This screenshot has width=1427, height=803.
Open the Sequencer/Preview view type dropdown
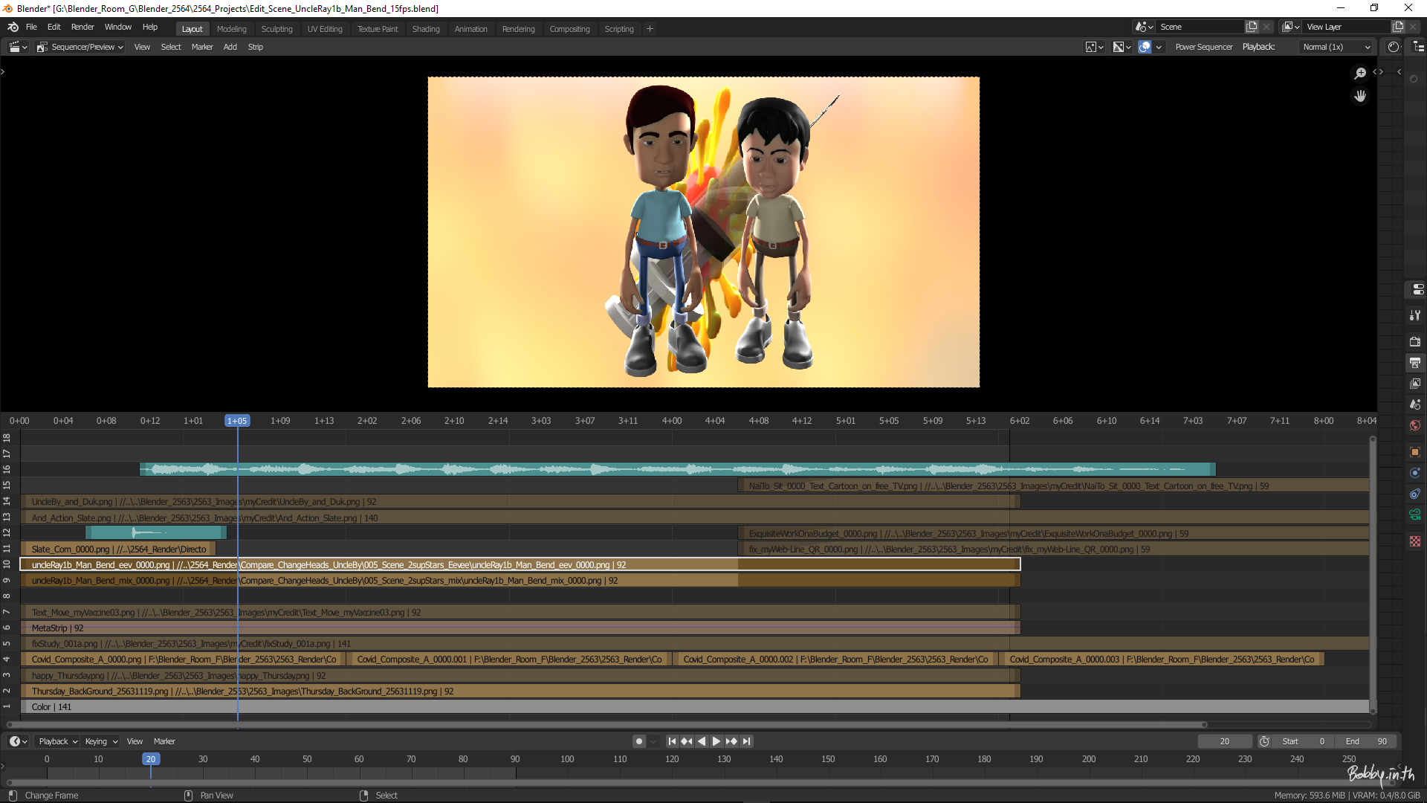click(x=80, y=47)
